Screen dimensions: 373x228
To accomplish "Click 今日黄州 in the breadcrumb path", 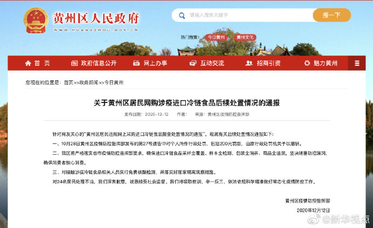I will point(114,82).
